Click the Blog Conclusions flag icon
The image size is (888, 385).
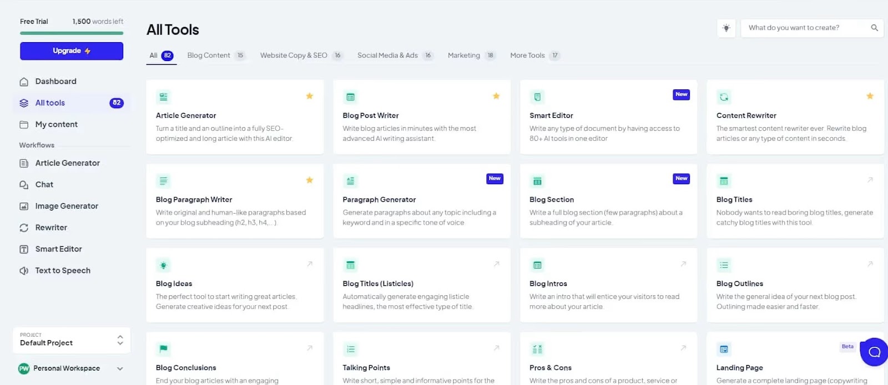click(163, 349)
